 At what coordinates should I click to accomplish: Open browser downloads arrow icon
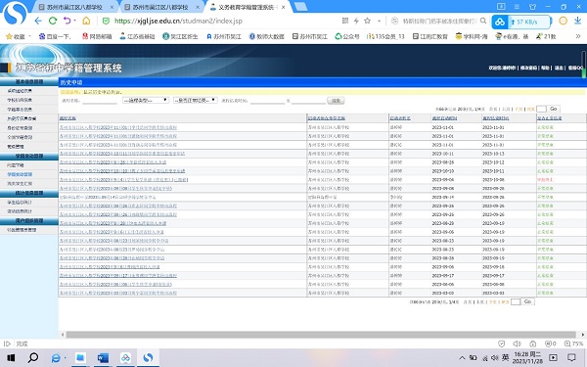coord(577,21)
